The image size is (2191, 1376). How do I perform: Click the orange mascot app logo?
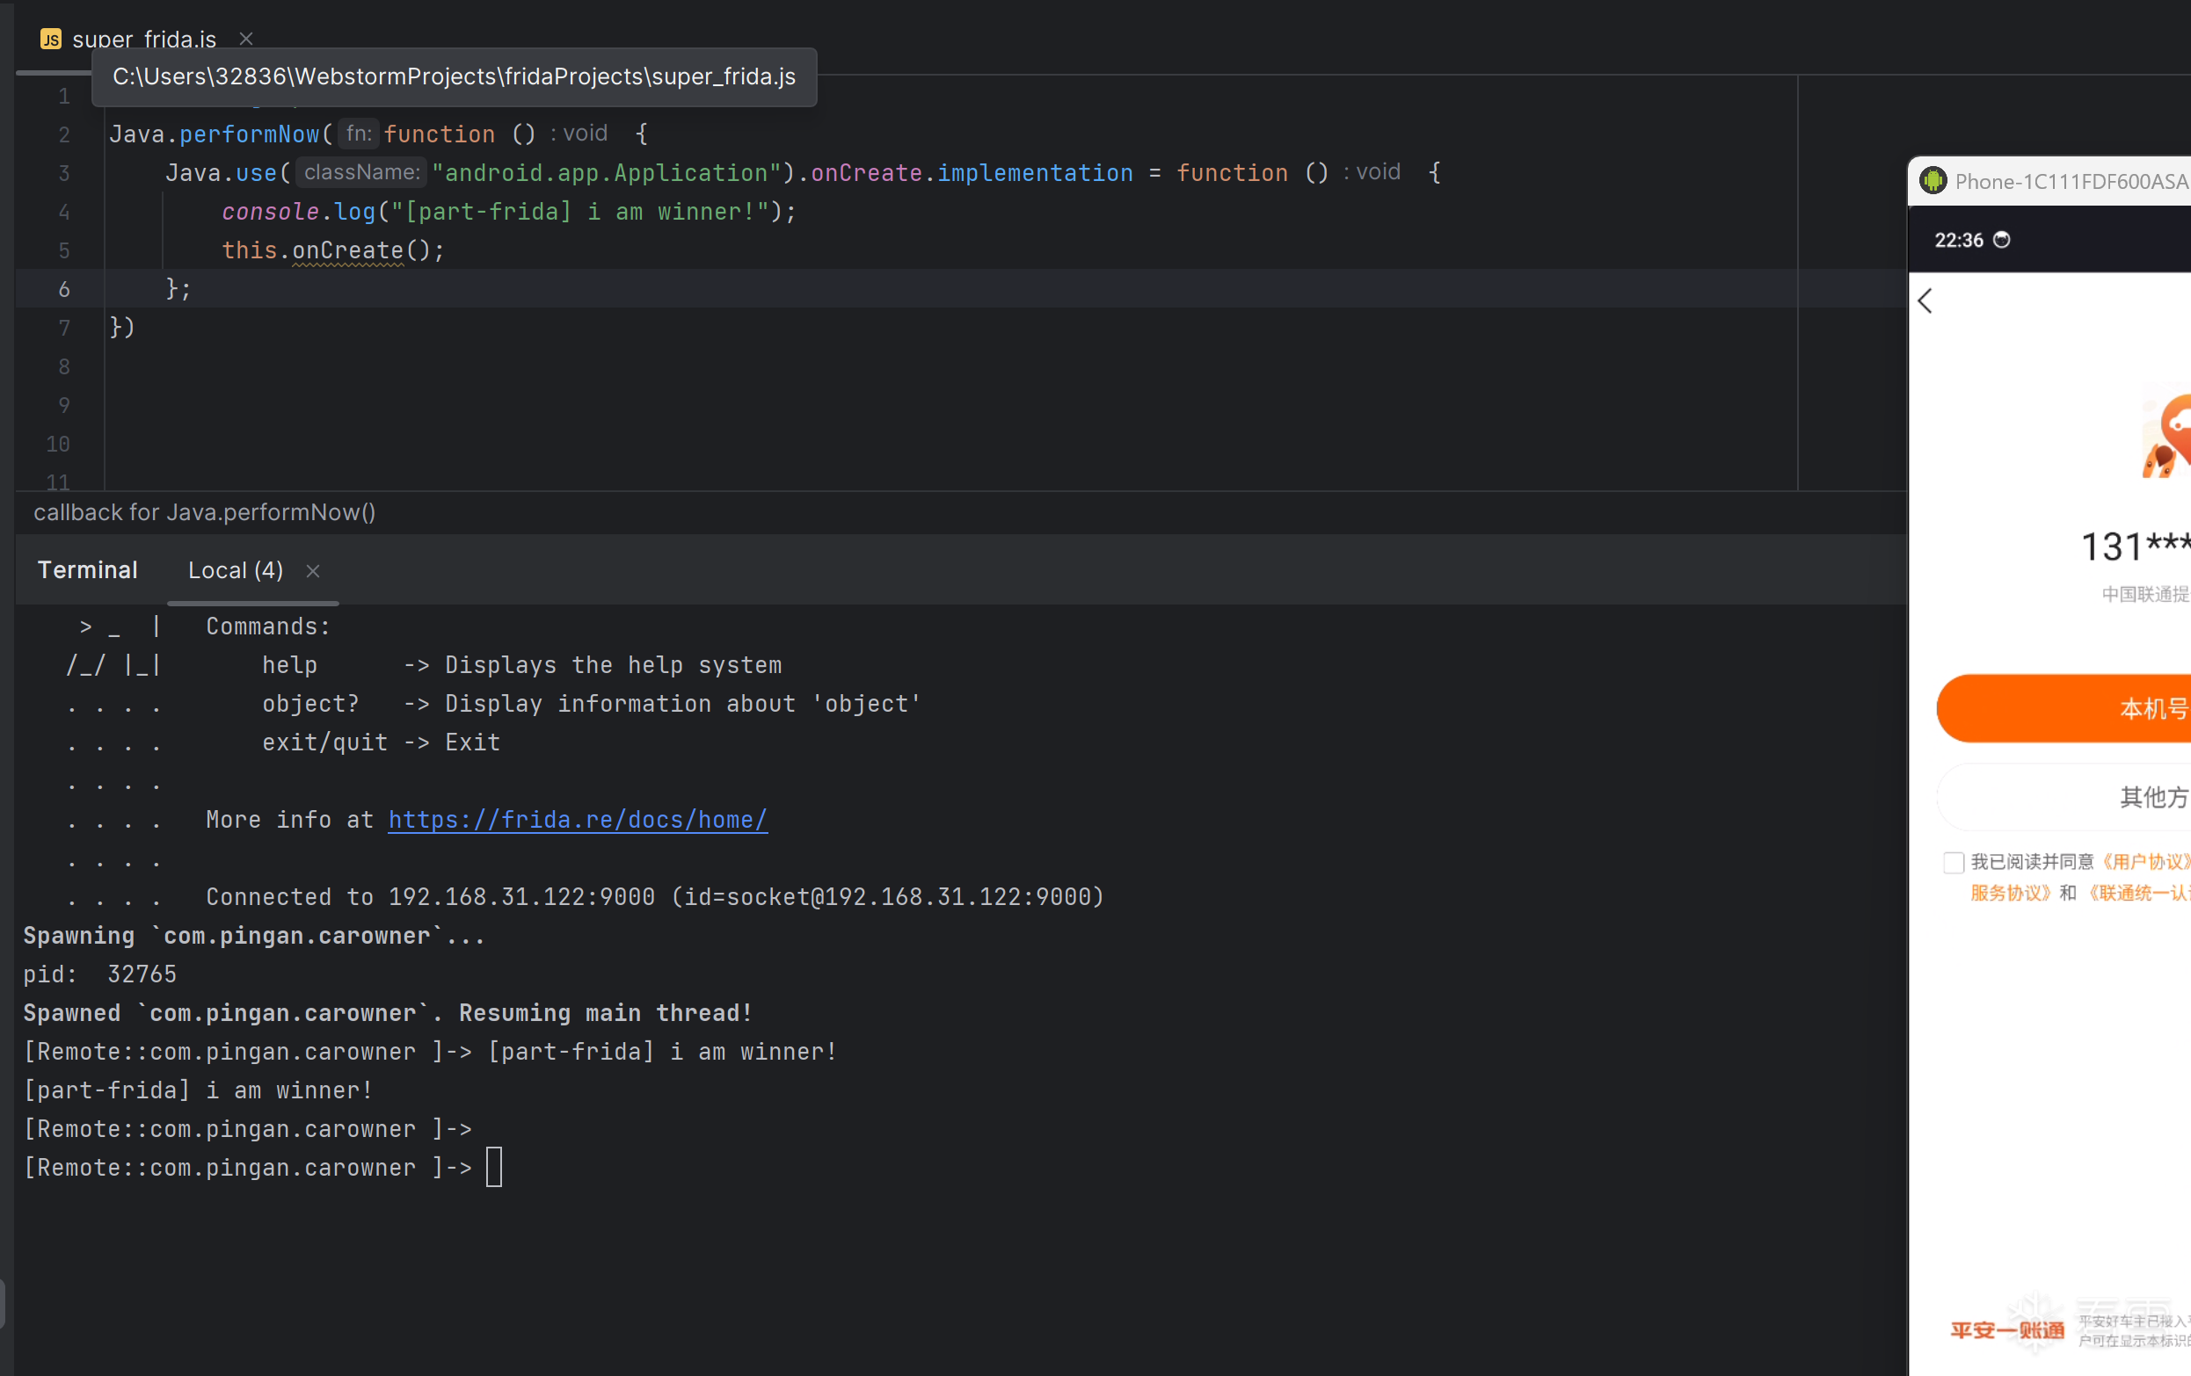pos(2170,437)
